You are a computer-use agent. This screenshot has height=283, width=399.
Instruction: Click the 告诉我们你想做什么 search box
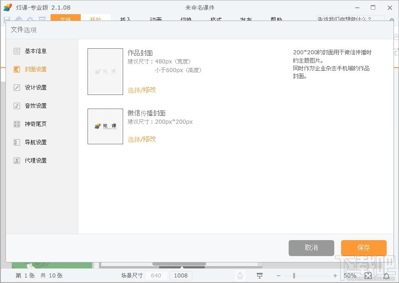click(x=350, y=18)
